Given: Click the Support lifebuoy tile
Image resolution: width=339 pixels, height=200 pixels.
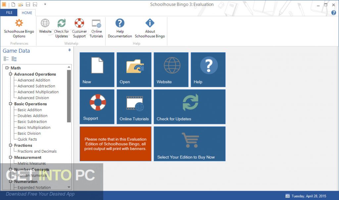Looking at the screenshot, I should (97, 107).
